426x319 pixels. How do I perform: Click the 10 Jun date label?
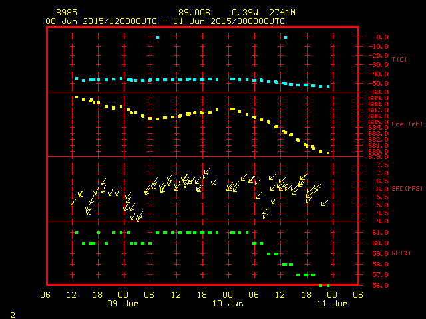pos(228,304)
